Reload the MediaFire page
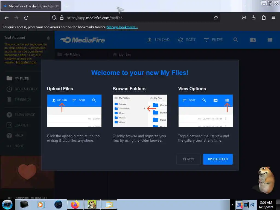The image size is (280, 210). [x=26, y=18]
